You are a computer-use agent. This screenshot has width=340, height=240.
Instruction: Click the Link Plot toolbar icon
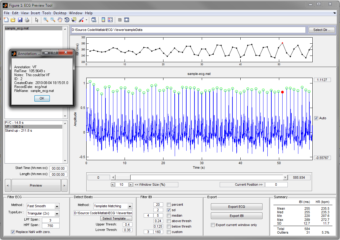[94, 20]
